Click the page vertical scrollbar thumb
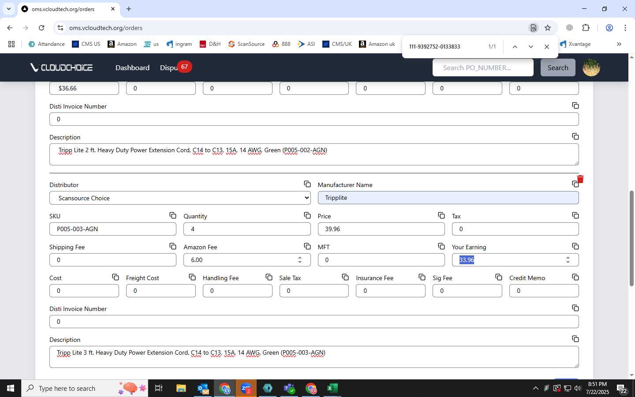The height and width of the screenshot is (397, 635). click(631, 238)
